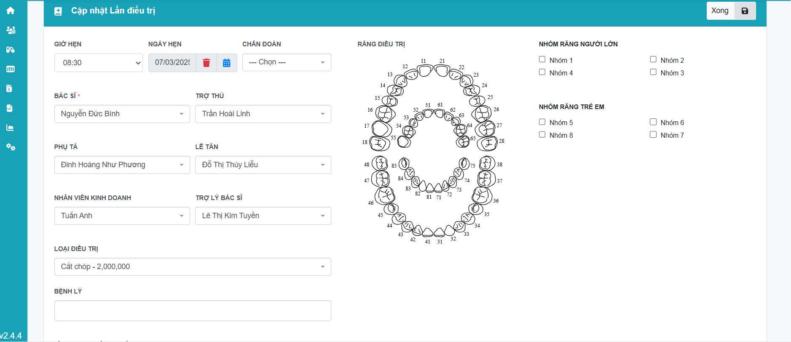
Task: Open the teeth sidebar icon
Action: click(x=11, y=69)
